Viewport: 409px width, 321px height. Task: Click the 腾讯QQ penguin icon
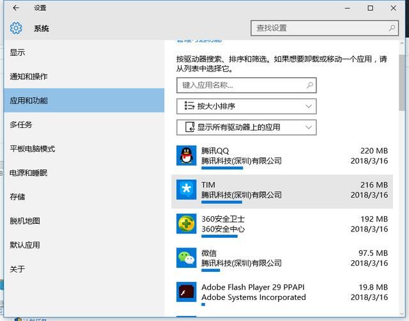[x=186, y=155]
